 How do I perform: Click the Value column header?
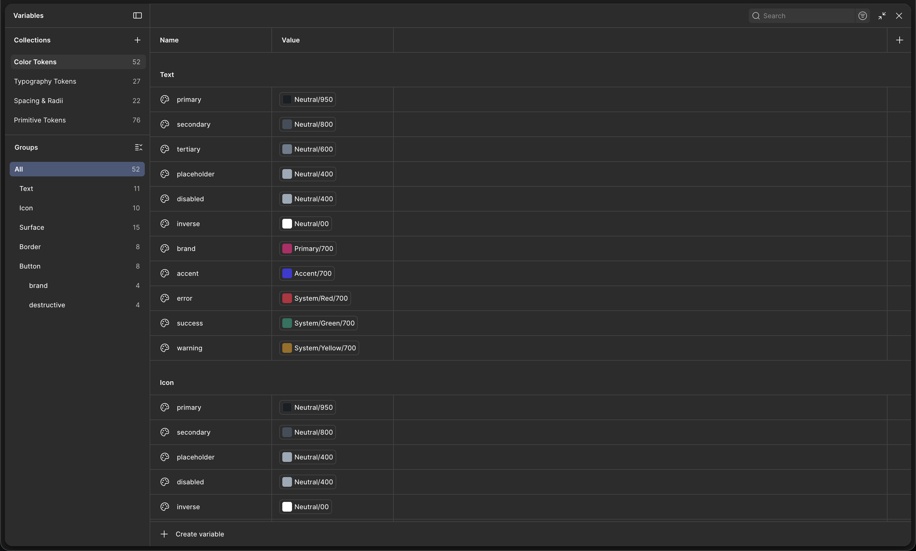coord(290,40)
